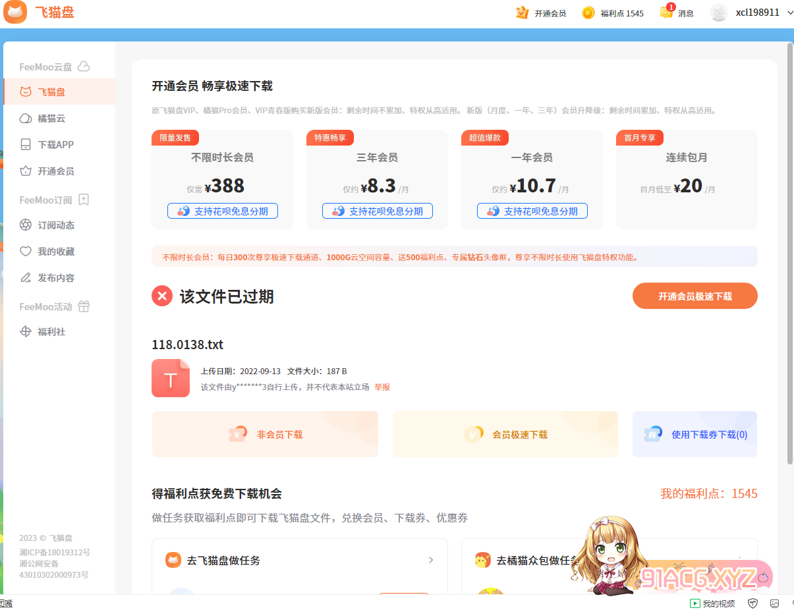Expand the 去飞猫盘做任务 chevron arrow

431,560
